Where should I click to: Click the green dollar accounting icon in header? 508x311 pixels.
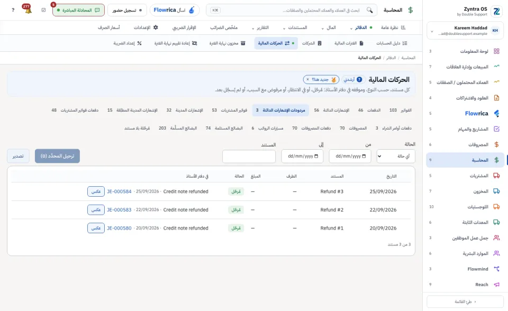[411, 10]
